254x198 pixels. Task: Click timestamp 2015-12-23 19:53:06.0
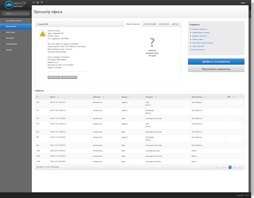coord(58,162)
